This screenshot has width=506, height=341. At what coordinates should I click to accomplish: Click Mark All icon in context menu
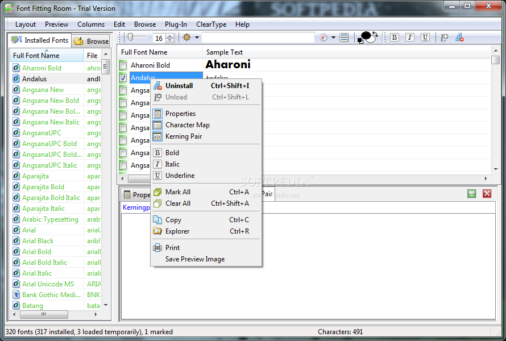[157, 192]
